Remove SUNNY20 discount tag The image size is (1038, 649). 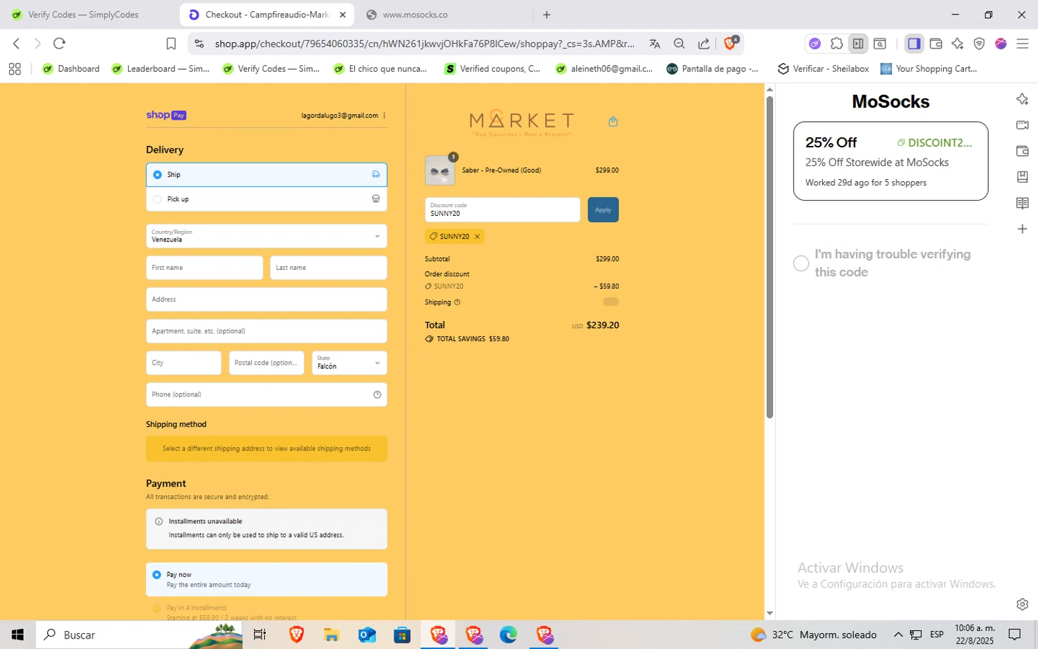[477, 237]
